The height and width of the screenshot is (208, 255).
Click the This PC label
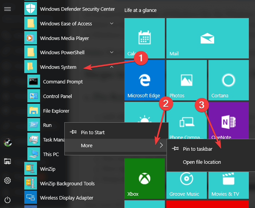pyautogui.click(x=51, y=154)
